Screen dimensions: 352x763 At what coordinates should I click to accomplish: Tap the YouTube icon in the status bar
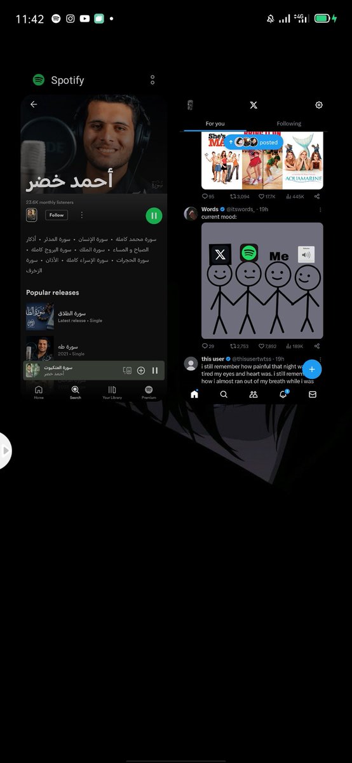(85, 19)
